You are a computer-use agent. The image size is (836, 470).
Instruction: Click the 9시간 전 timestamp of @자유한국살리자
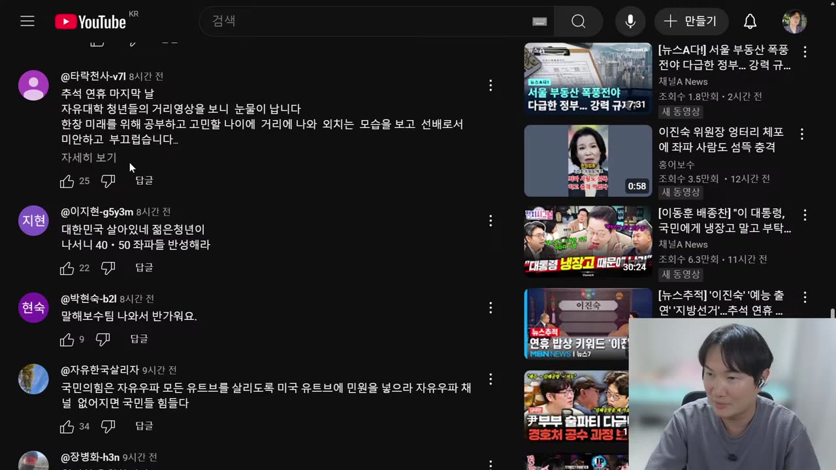point(159,370)
